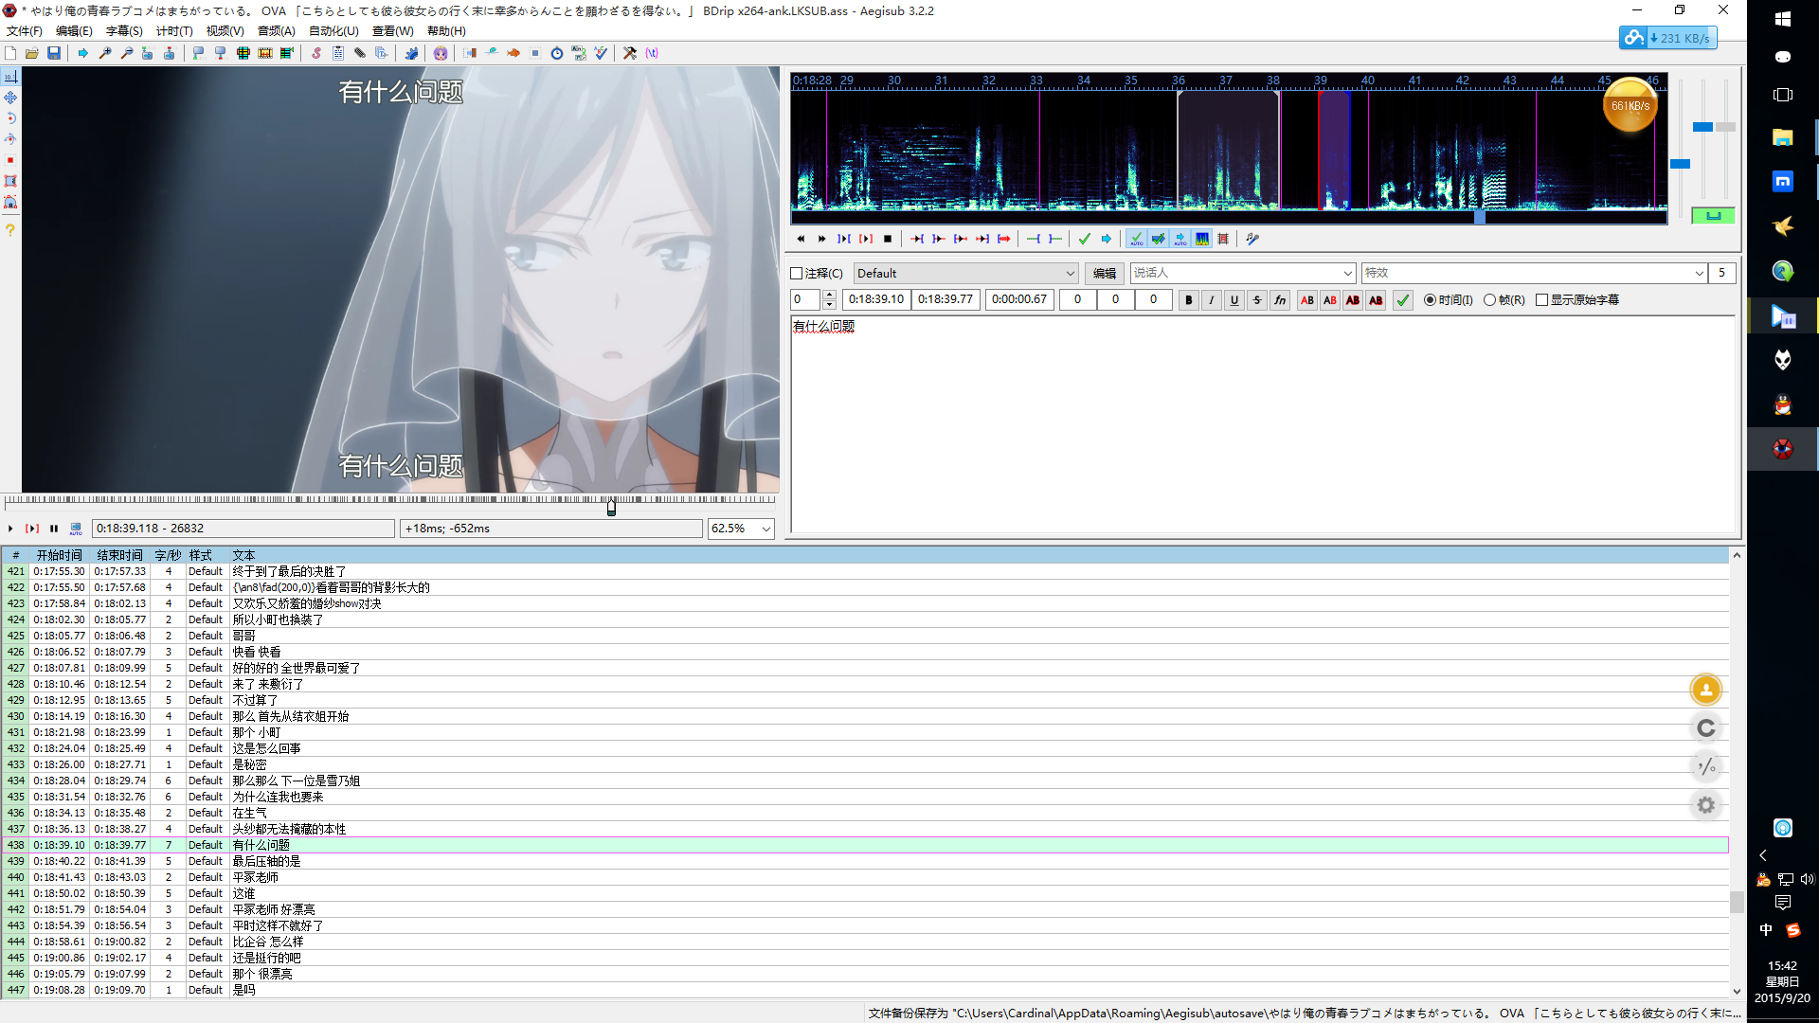Open the timing post-processor clock icon
This screenshot has height=1023, width=1819.
click(x=557, y=53)
